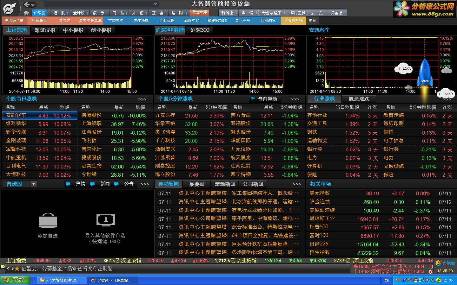Click the CH language indicator in taskbar
457x285 pixels.
pos(387,281)
